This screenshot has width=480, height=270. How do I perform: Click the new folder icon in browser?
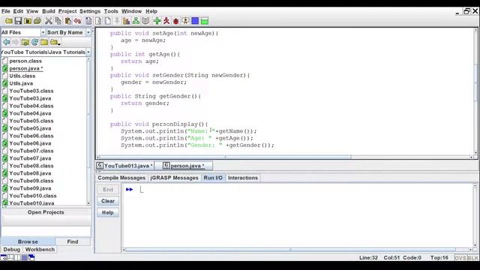[44, 42]
